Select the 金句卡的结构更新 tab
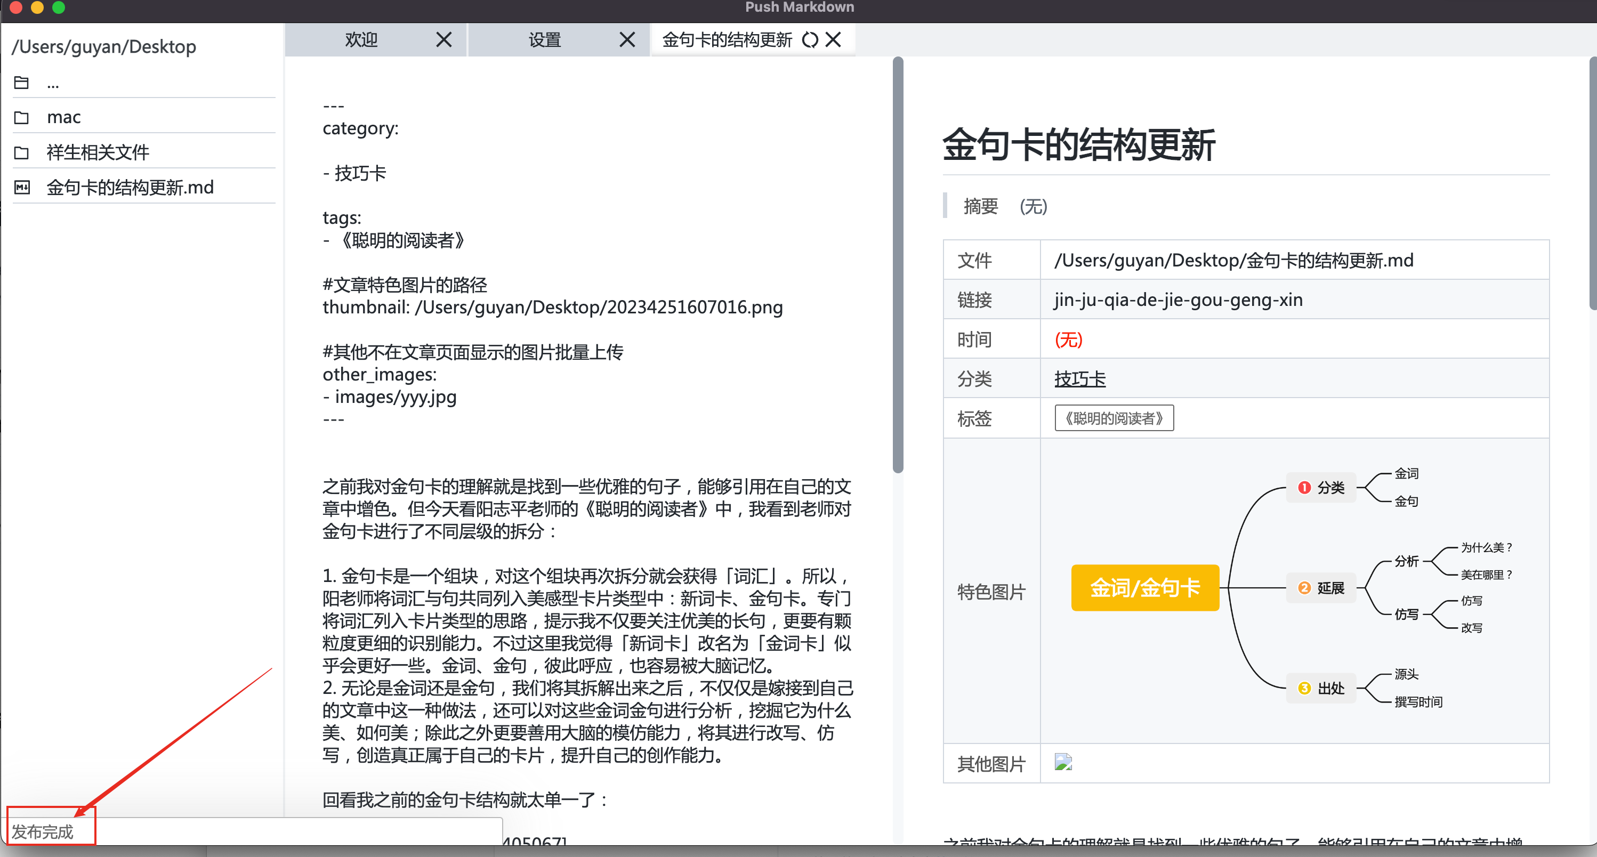 click(x=727, y=39)
